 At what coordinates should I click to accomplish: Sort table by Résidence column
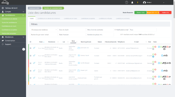(52, 42)
